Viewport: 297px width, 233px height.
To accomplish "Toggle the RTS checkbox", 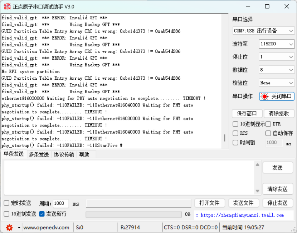I will point(235,133).
